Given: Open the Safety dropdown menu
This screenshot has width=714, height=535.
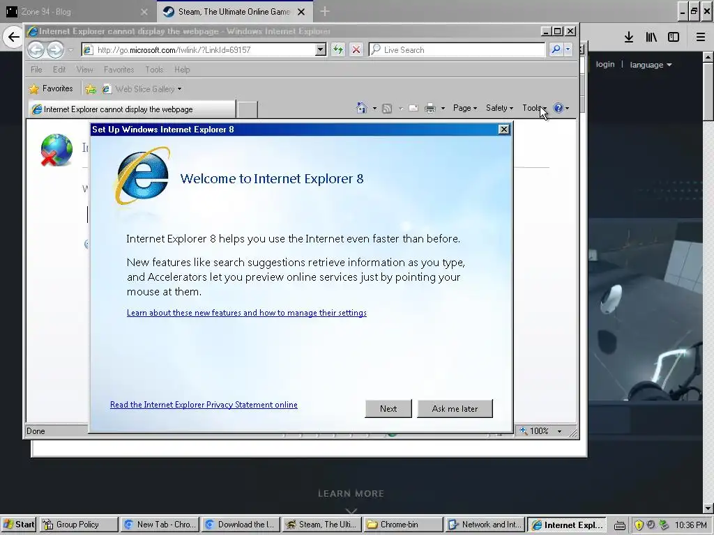Looking at the screenshot, I should [499, 108].
